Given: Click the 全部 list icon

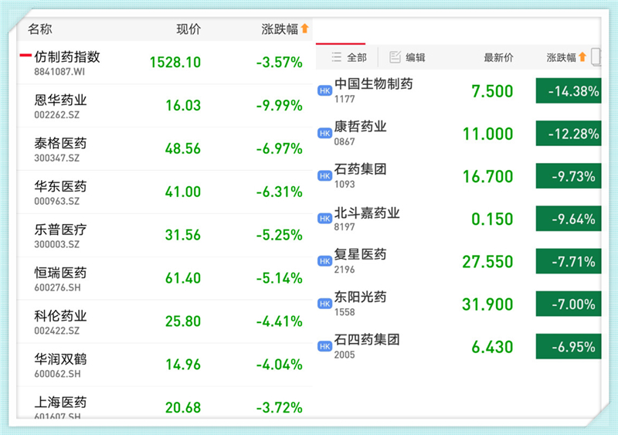Looking at the screenshot, I should [x=336, y=57].
